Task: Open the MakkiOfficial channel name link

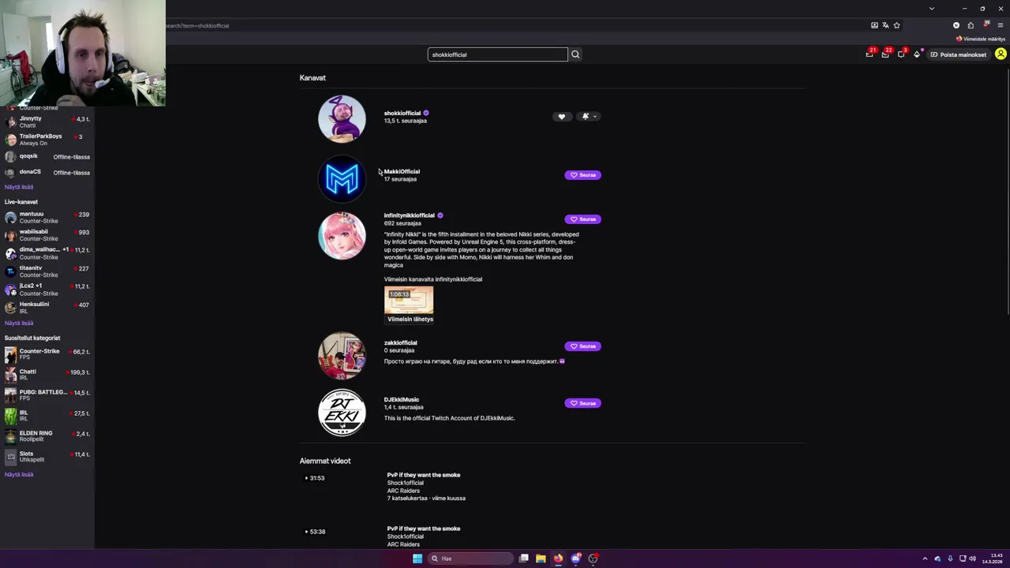Action: pyautogui.click(x=402, y=171)
